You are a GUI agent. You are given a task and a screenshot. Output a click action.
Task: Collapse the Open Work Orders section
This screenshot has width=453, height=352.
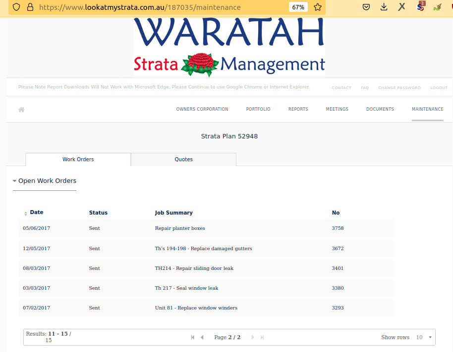click(x=45, y=181)
